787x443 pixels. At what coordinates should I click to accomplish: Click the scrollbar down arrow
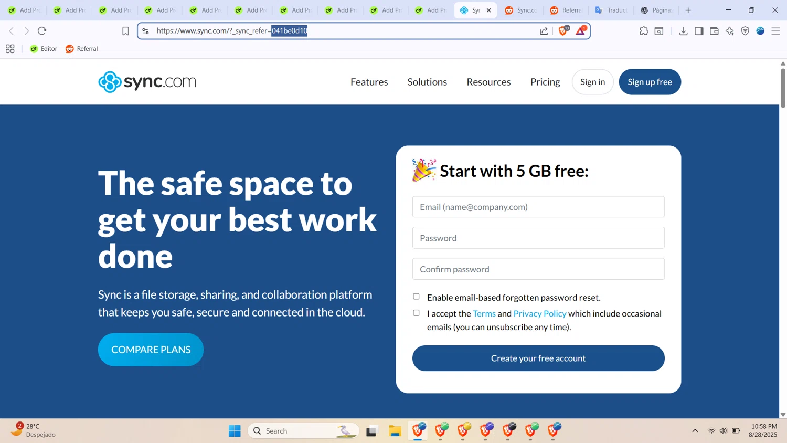tap(783, 415)
